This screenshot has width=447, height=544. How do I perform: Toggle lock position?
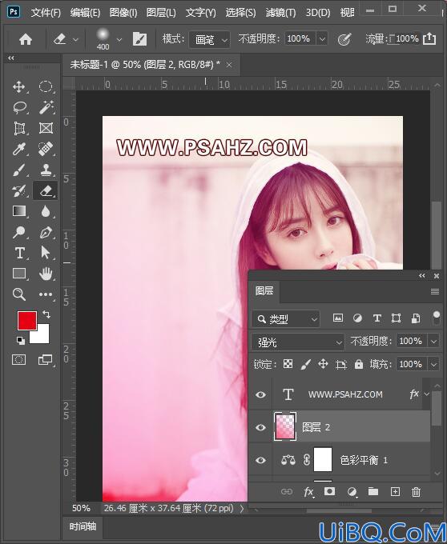(324, 364)
